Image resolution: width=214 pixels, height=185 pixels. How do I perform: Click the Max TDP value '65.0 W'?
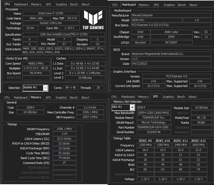72,18
